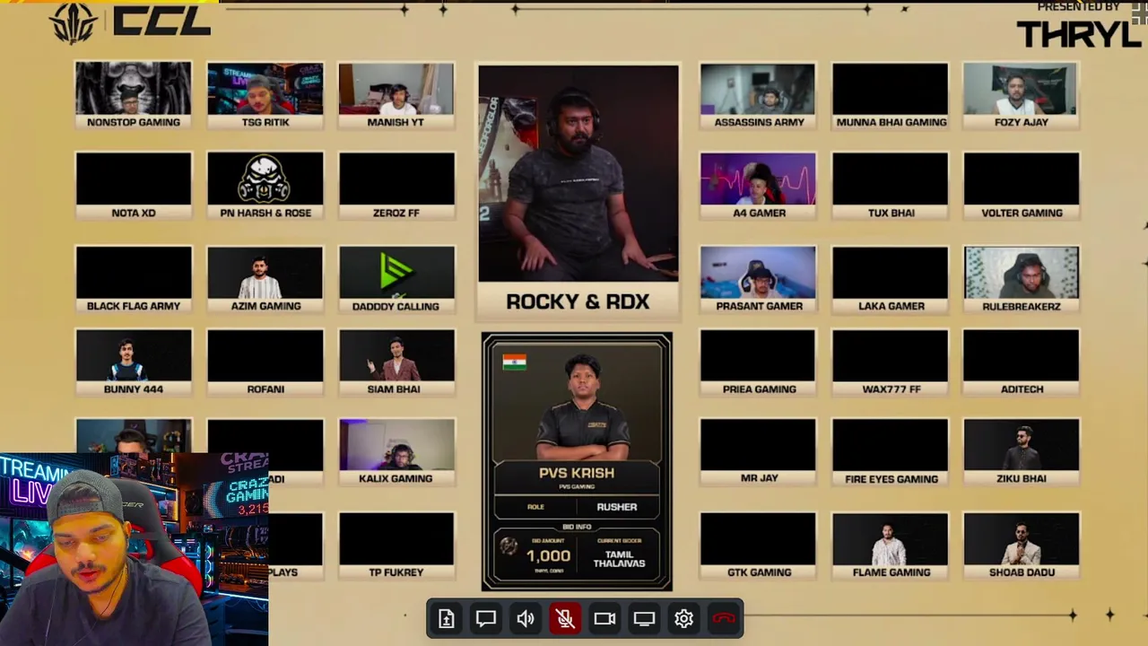The width and height of the screenshot is (1148, 646).
Task: Click the TAMIL THALAIVAS current bidder text
Action: pyautogui.click(x=619, y=559)
